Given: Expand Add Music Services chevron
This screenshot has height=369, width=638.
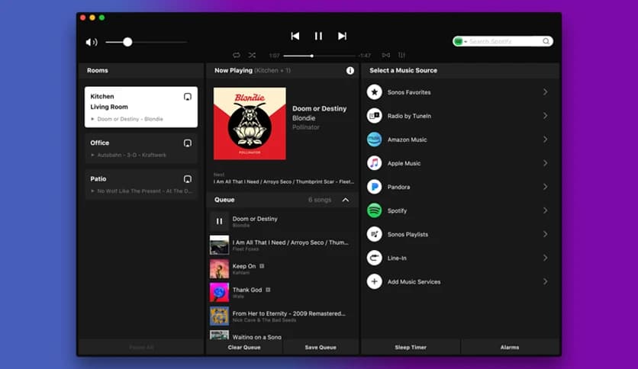Looking at the screenshot, I should tap(545, 281).
